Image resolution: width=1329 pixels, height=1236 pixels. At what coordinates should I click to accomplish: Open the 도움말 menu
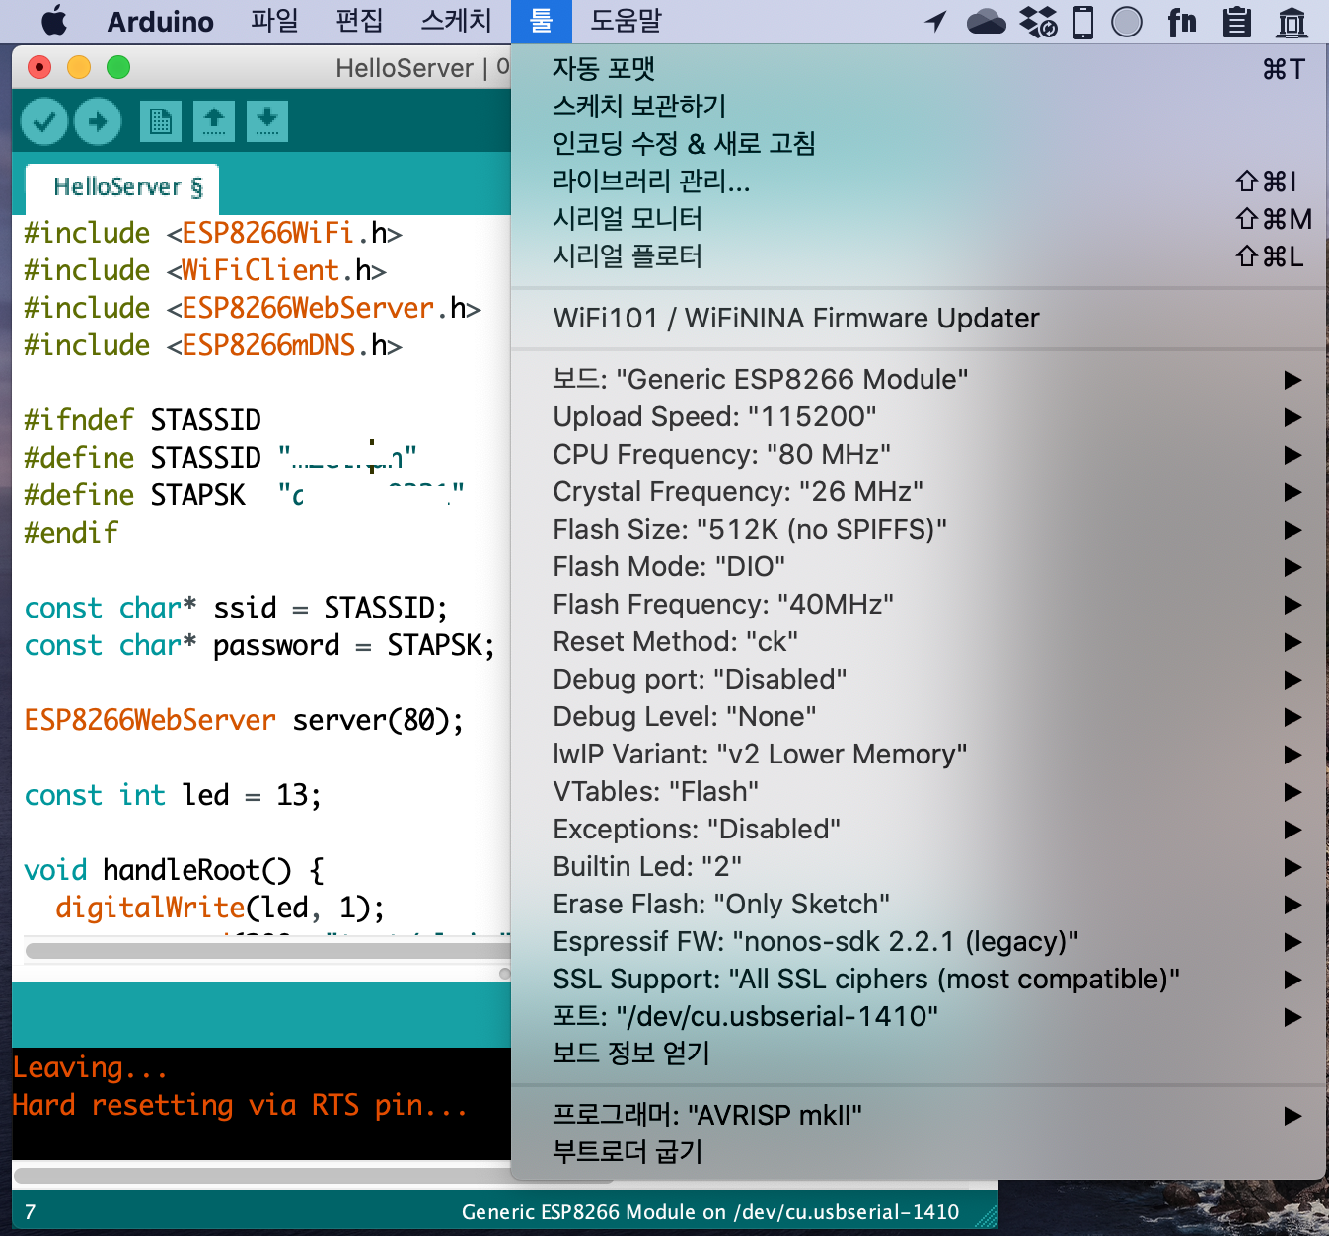(626, 22)
